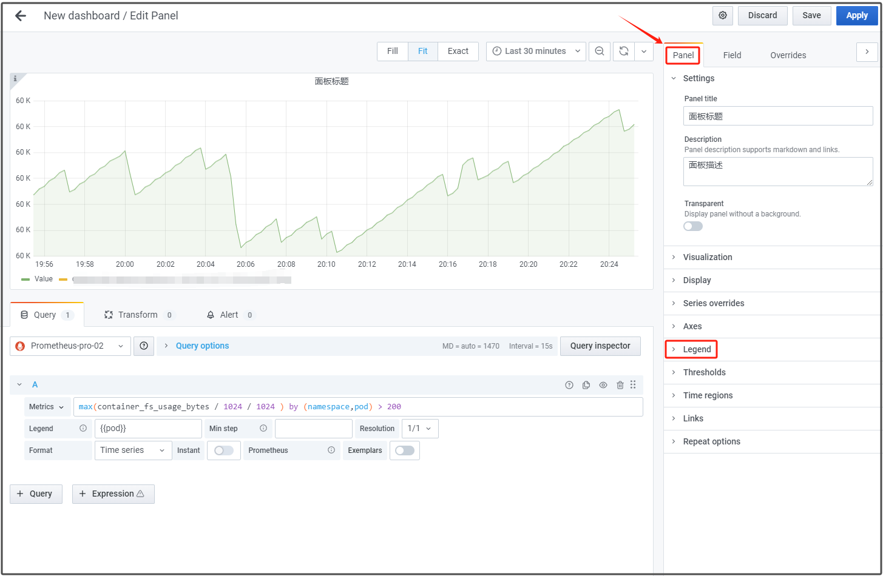Enable the Transparent panel background switch

pyautogui.click(x=693, y=226)
